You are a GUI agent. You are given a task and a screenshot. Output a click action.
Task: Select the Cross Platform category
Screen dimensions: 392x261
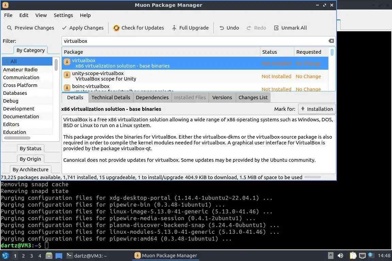tap(27, 85)
